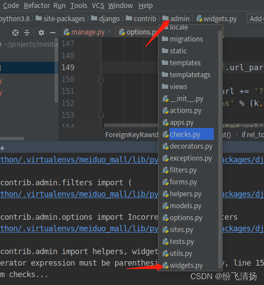Click the collapse all icon in project panel

point(27,33)
